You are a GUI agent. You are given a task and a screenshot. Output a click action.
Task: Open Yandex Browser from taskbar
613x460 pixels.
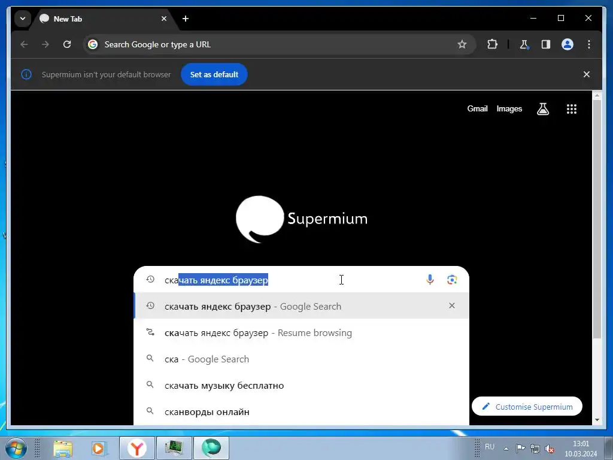[x=137, y=448]
